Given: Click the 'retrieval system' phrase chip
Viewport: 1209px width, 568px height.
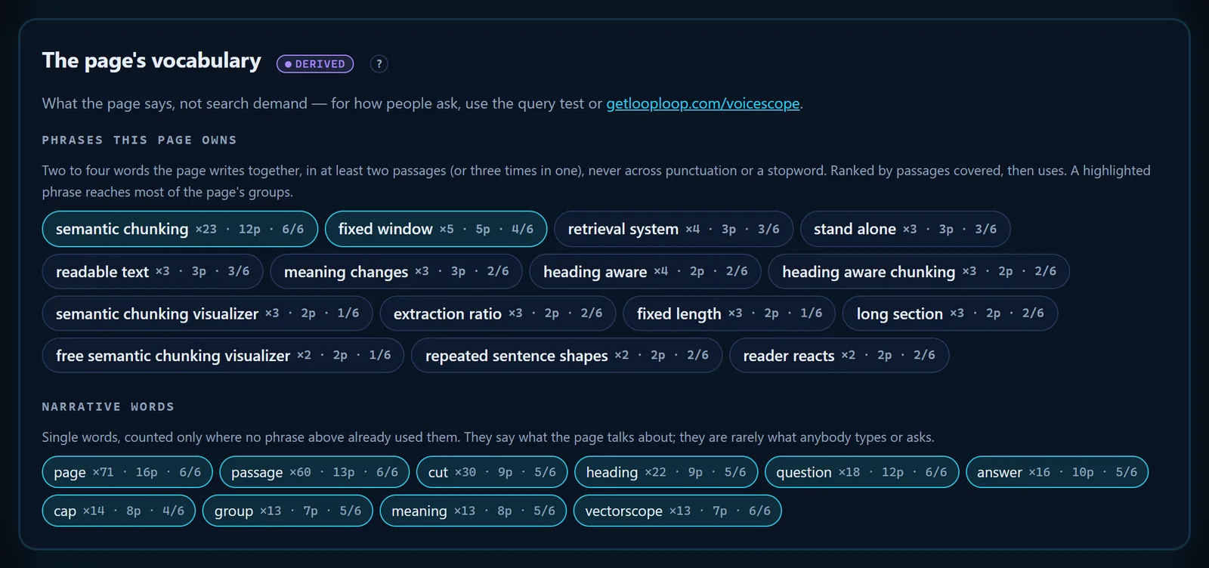Looking at the screenshot, I should pos(673,229).
